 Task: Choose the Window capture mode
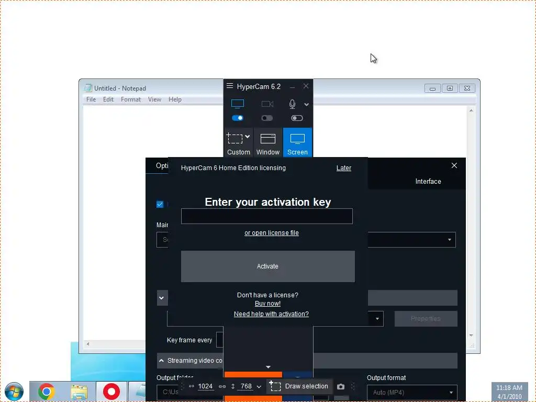click(x=268, y=142)
